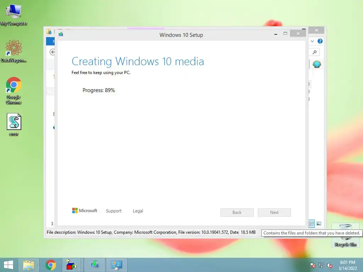
Task: Close the Windows 10 Setup window
Action: (298, 34)
